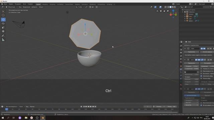This screenshot has width=214, height=120.
Task: Open the Object properties tab
Action: [x=181, y=66]
